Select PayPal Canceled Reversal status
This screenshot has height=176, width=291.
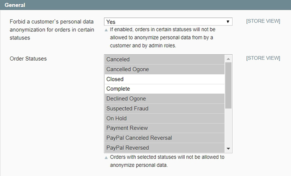pos(164,138)
